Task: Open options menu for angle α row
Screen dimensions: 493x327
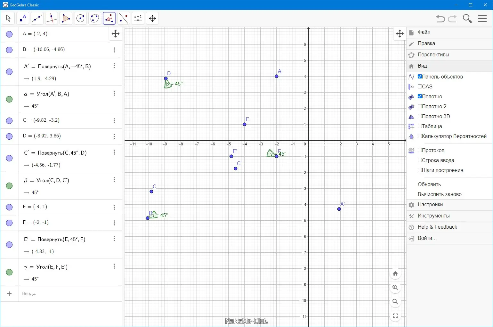Action: coord(114,93)
